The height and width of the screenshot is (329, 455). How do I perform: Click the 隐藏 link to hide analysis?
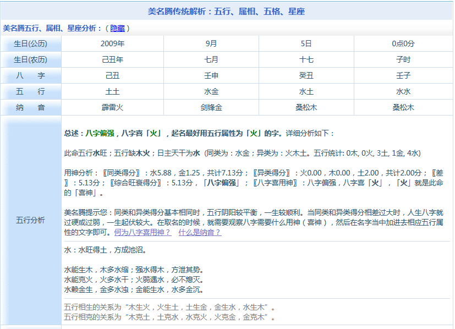(x=117, y=28)
